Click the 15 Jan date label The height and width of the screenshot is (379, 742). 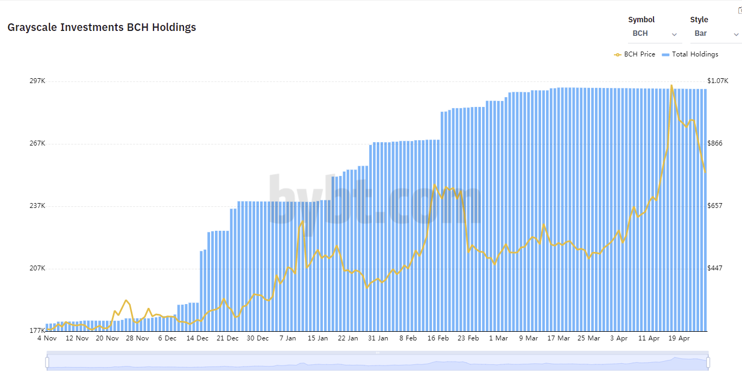[318, 338]
